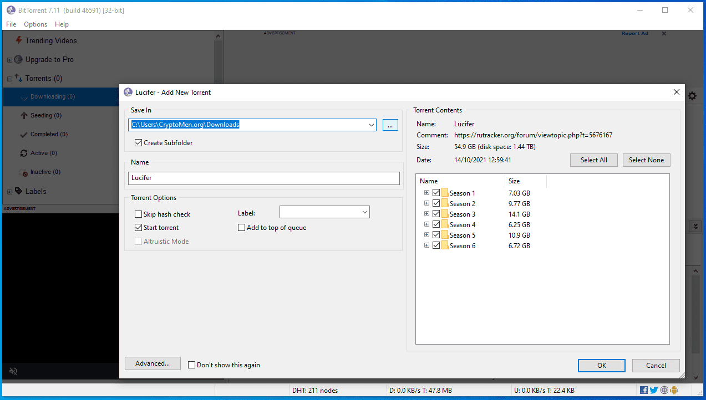Expand the Season 4 folder tree

[426, 224]
